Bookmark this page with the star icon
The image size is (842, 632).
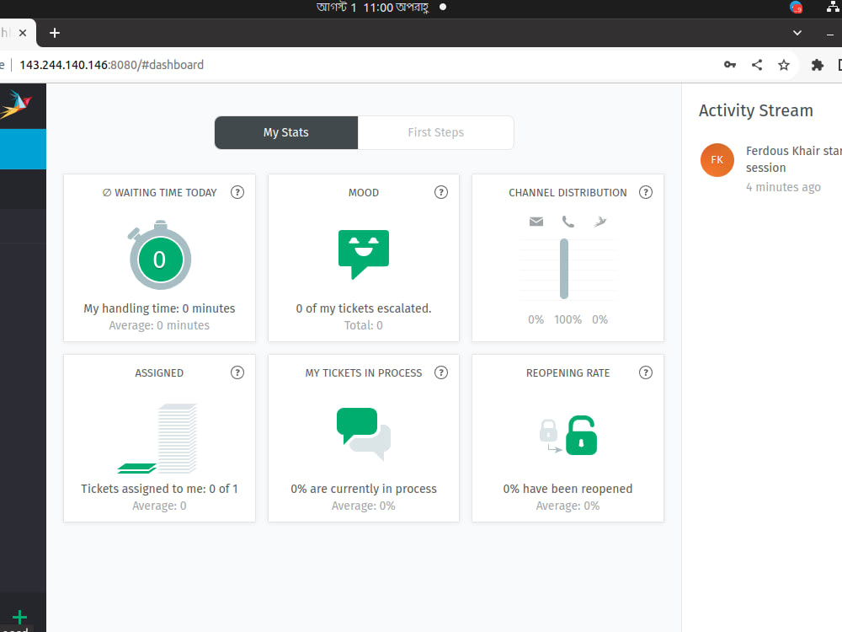[x=784, y=64]
